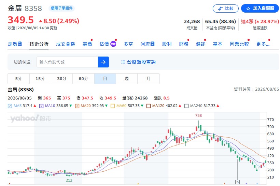280x186 pixels.
Task: Click the 770 price axis label
Action: click(x=270, y=120)
